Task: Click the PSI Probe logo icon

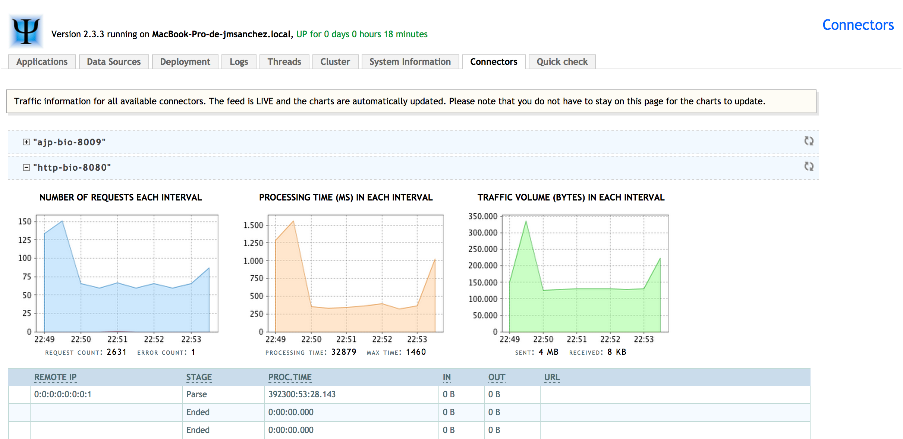Action: click(x=26, y=31)
